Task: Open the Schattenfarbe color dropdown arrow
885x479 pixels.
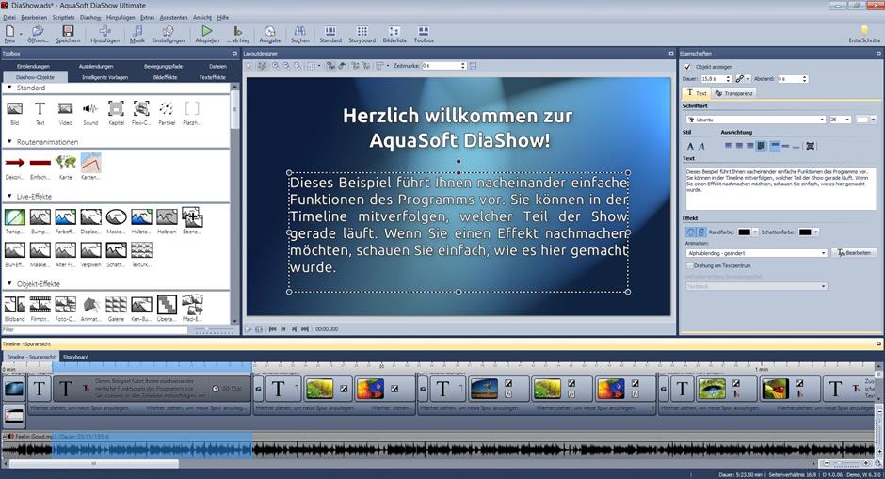Action: click(815, 232)
